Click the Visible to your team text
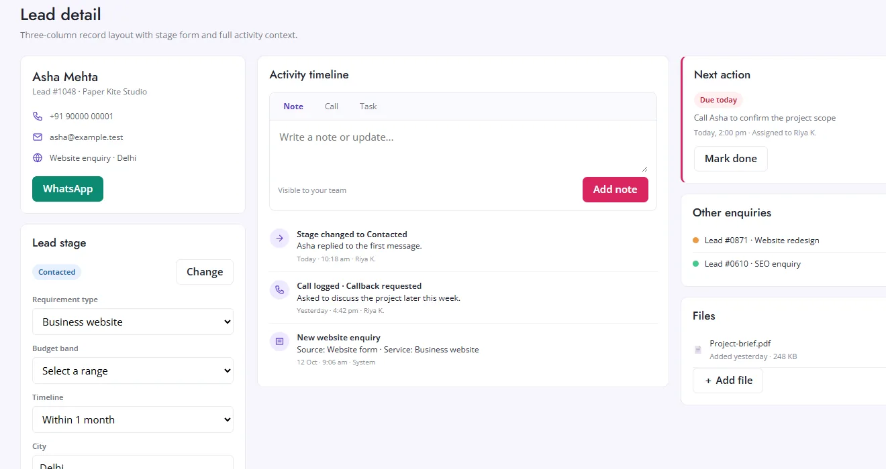 pos(312,190)
